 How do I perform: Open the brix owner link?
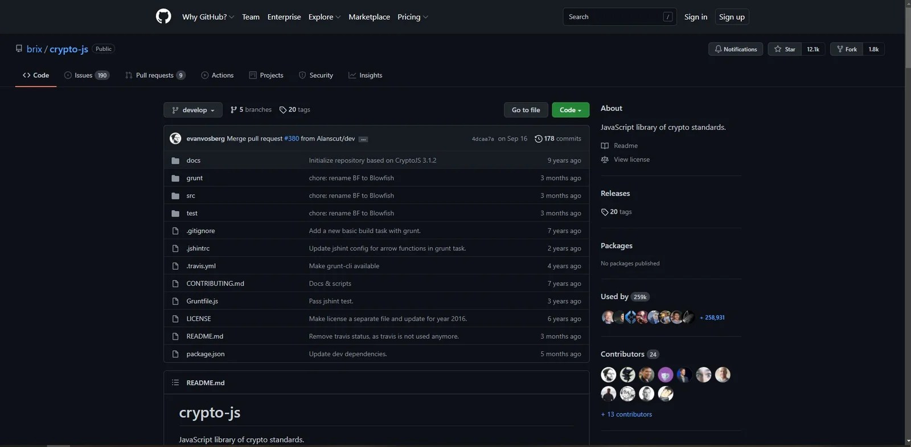tap(34, 49)
